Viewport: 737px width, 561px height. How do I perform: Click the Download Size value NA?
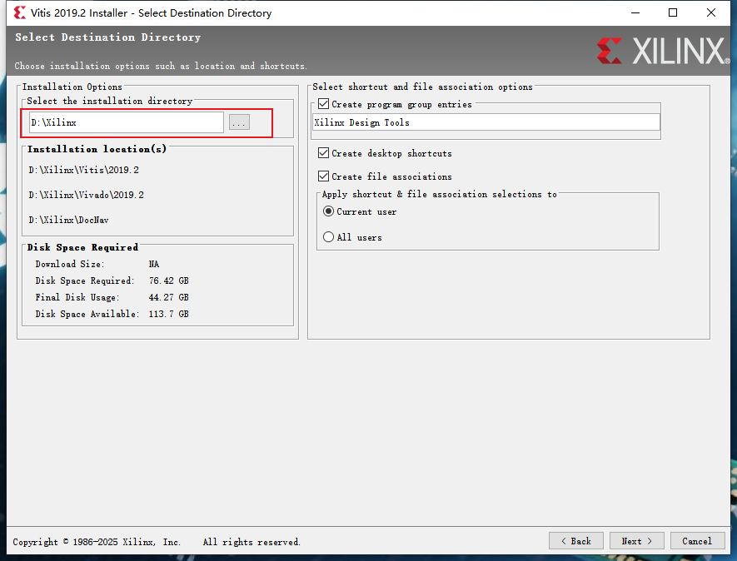coord(154,264)
